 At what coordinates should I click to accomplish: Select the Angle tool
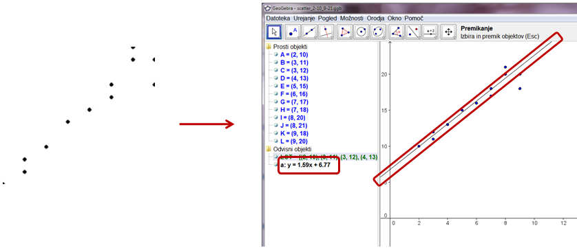pos(397,32)
